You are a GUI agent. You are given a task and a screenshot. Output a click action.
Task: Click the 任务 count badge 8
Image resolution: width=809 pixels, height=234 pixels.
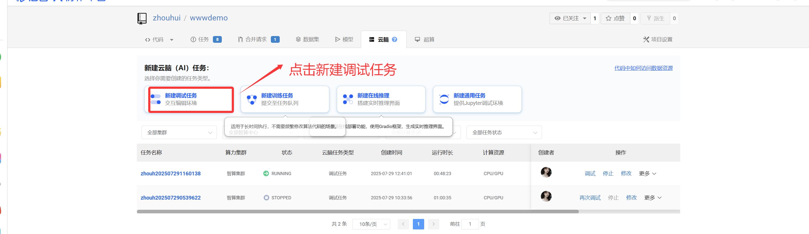click(217, 40)
